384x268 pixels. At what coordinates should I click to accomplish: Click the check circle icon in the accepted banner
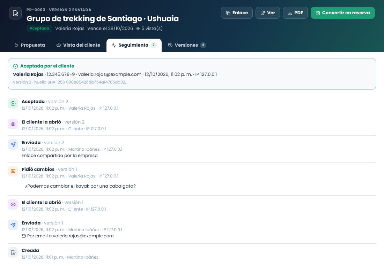point(15,66)
